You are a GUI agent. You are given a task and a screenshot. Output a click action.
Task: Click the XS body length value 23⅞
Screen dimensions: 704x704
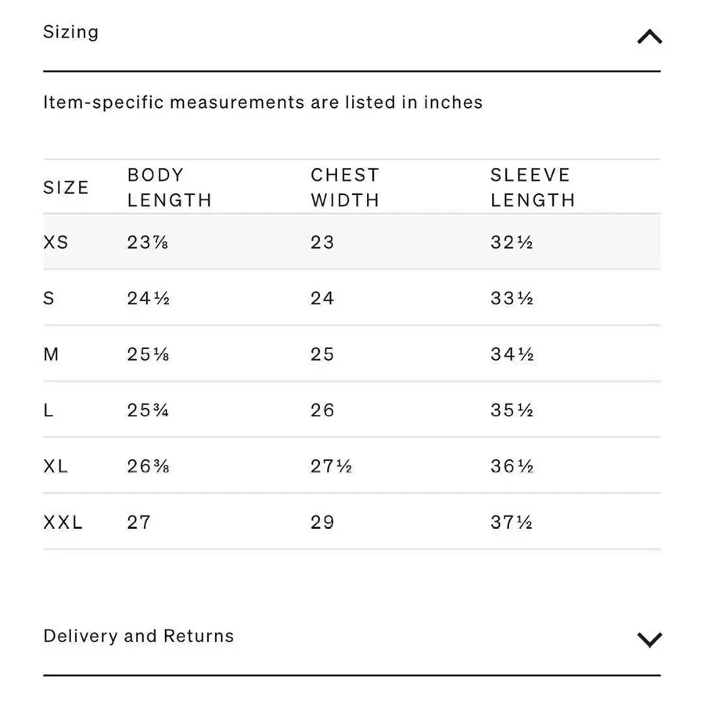[x=148, y=242]
